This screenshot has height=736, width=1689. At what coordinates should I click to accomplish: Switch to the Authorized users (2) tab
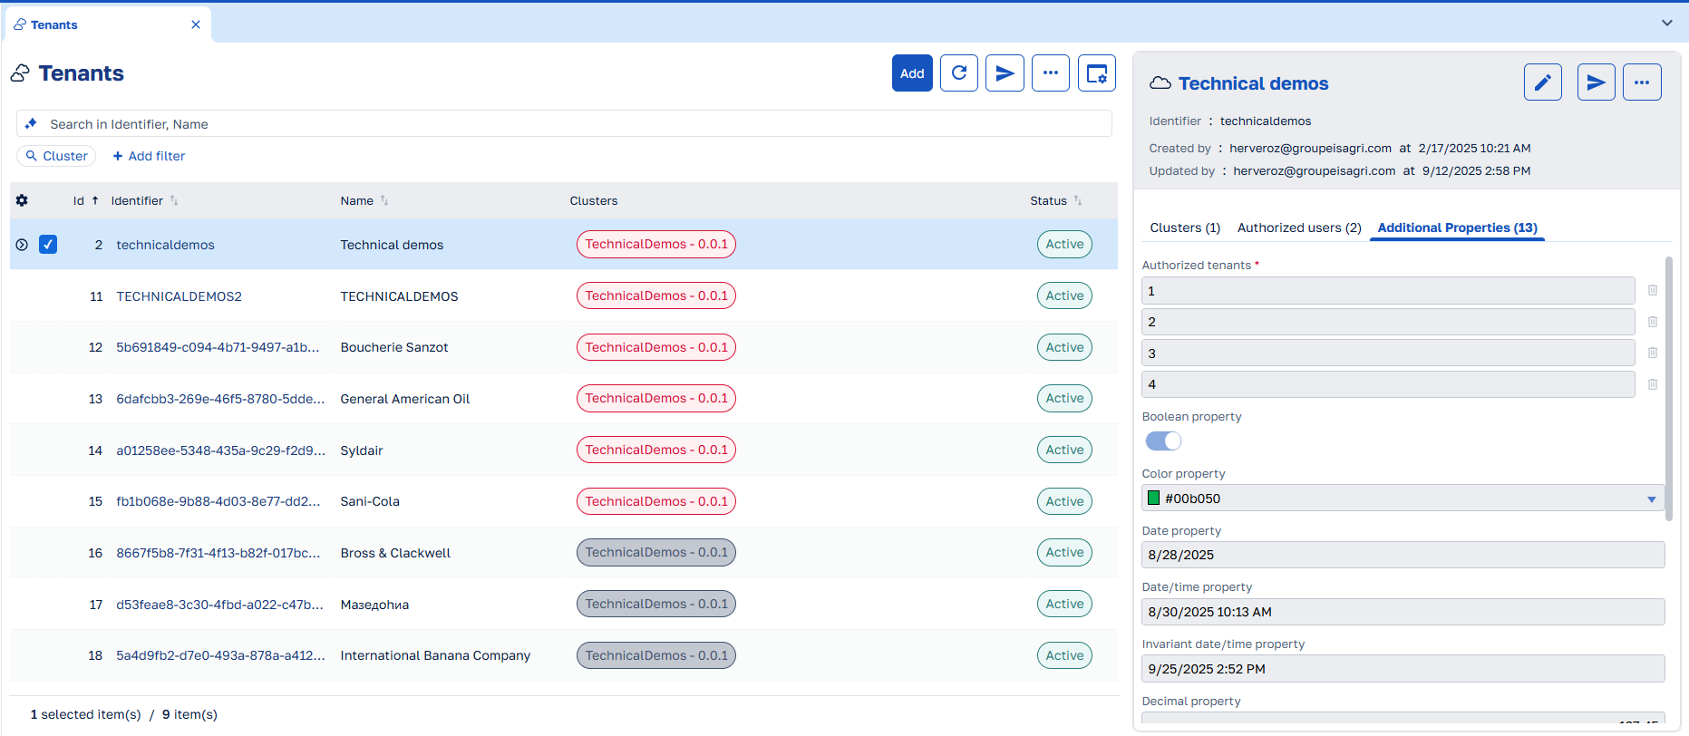pyautogui.click(x=1299, y=228)
